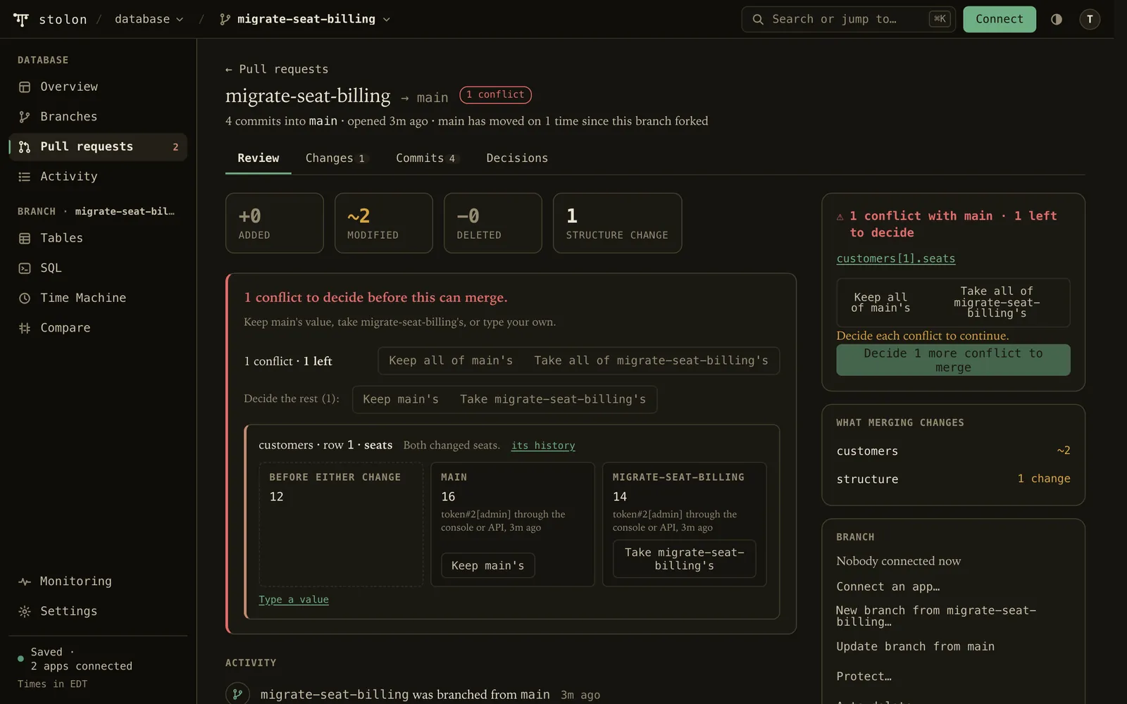Click 'Connect an app…' in Branch panel
The image size is (1127, 704).
pos(888,587)
